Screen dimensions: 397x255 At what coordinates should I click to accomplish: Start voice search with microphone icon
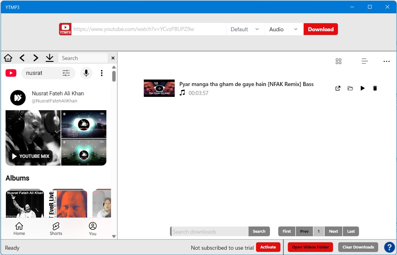point(86,73)
